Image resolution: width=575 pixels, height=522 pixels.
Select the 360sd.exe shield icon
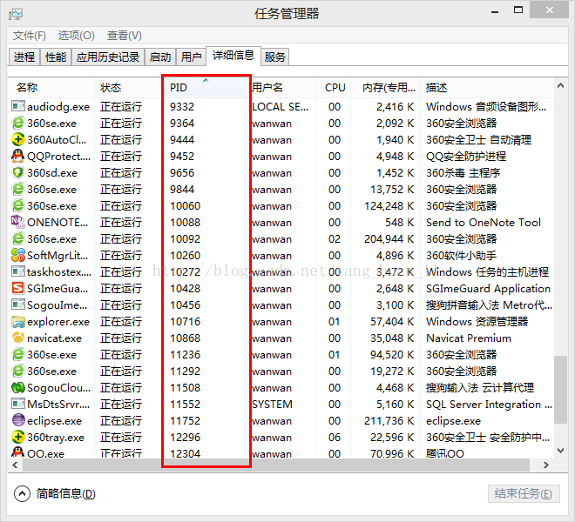(x=18, y=172)
